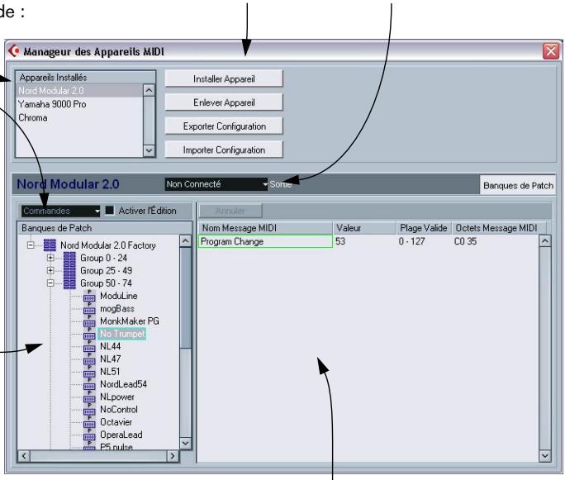The width and height of the screenshot is (565, 480).
Task: Open the Commandes dropdown menu
Action: coord(60,211)
